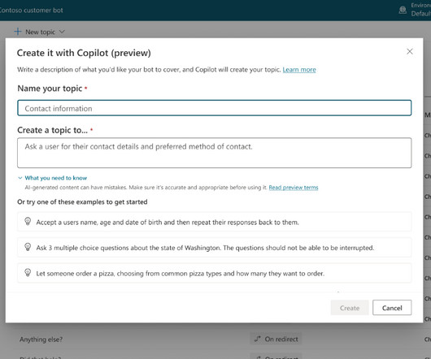Click the Create button
This screenshot has height=359, width=431.
tap(350, 308)
